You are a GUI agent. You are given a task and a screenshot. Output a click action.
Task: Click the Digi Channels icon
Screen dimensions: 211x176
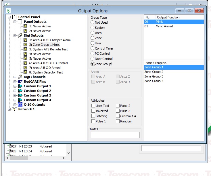[x=20, y=77]
